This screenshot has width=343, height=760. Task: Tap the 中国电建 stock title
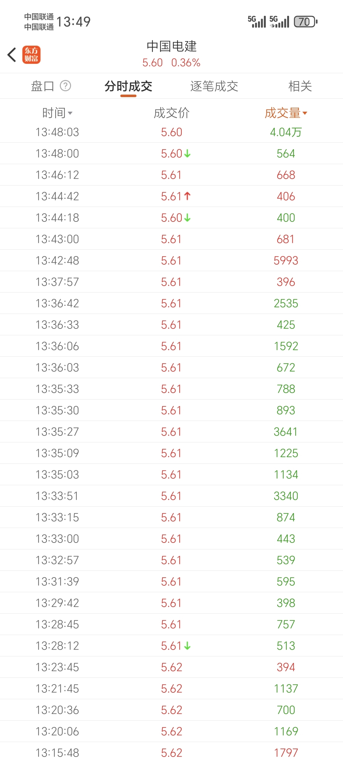[171, 46]
